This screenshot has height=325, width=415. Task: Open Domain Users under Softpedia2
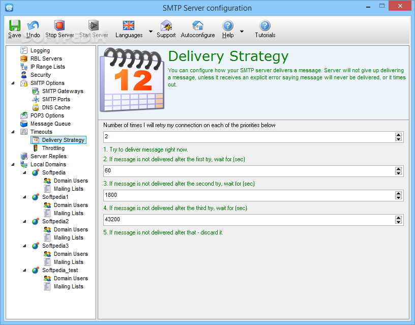(71, 229)
